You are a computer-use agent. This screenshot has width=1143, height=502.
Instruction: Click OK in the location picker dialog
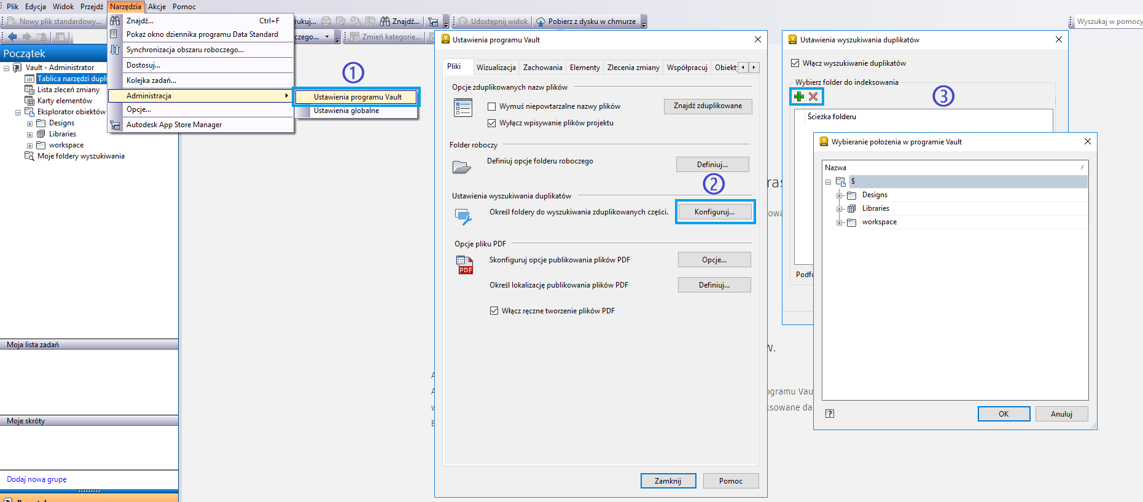pos(1004,414)
